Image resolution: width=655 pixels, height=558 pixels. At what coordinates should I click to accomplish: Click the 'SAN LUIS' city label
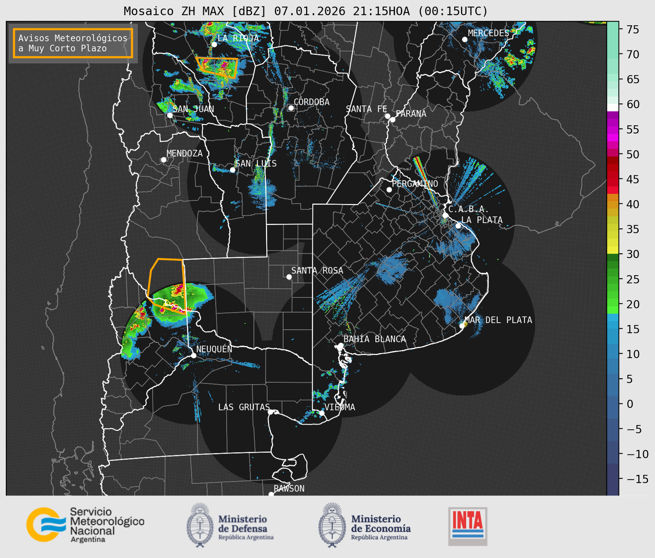pos(256,163)
